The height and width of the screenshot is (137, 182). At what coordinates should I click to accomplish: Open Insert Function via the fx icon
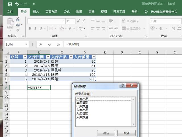tap(58, 44)
